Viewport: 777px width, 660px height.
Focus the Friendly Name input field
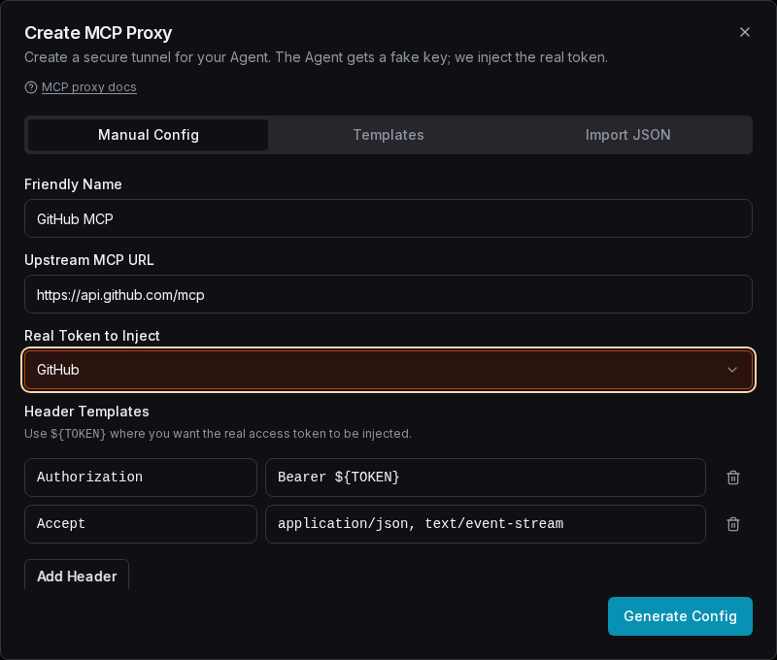388,218
